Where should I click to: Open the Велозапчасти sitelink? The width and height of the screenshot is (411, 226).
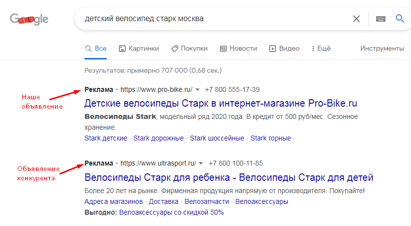(207, 201)
